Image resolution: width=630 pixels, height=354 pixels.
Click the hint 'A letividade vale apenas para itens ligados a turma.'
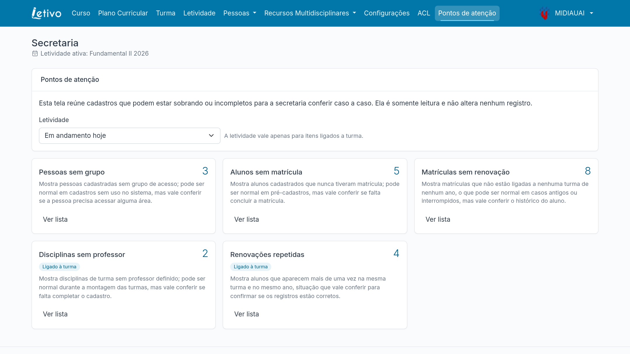tap(294, 136)
